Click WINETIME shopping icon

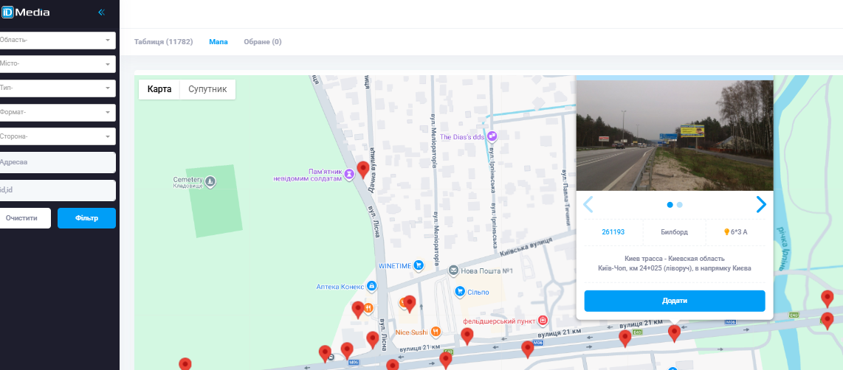[418, 265]
